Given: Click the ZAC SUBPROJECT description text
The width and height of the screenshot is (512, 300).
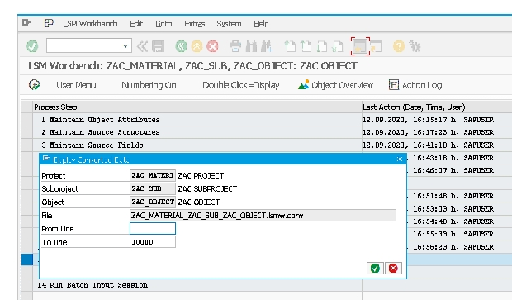Looking at the screenshot, I should [x=207, y=189].
